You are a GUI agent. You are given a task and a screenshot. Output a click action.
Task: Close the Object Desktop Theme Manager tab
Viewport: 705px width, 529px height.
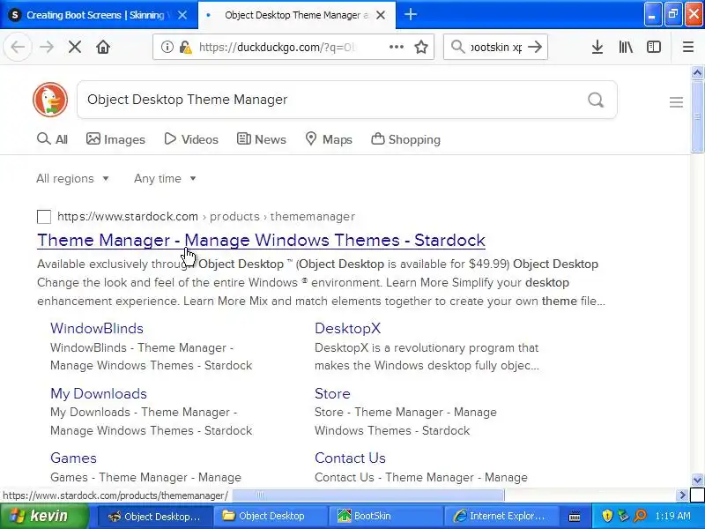(x=381, y=15)
